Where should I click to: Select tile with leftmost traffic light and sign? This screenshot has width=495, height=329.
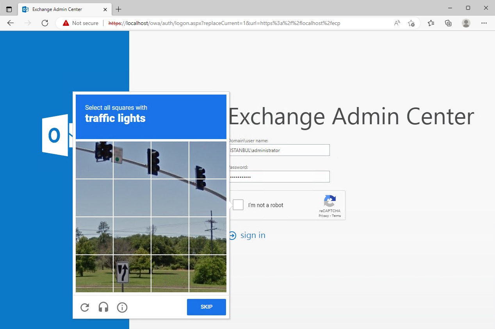click(94, 160)
